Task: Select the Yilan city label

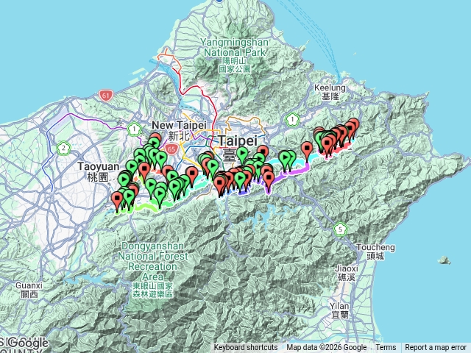Action: click(339, 310)
